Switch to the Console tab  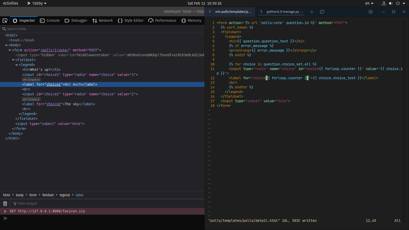point(50,20)
